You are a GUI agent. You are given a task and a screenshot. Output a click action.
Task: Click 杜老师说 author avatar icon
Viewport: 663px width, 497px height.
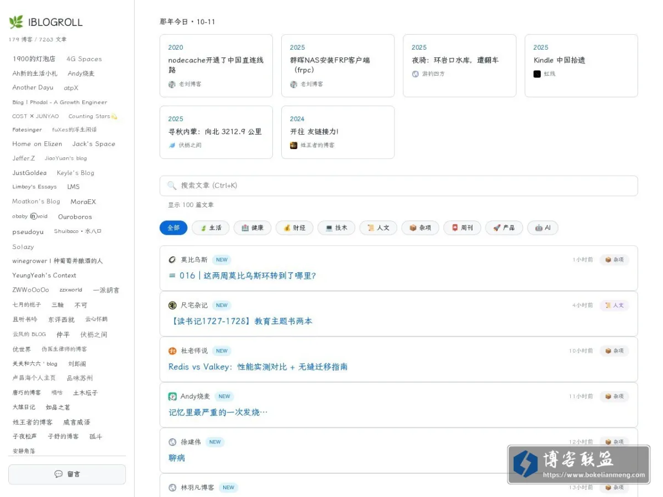[172, 351]
